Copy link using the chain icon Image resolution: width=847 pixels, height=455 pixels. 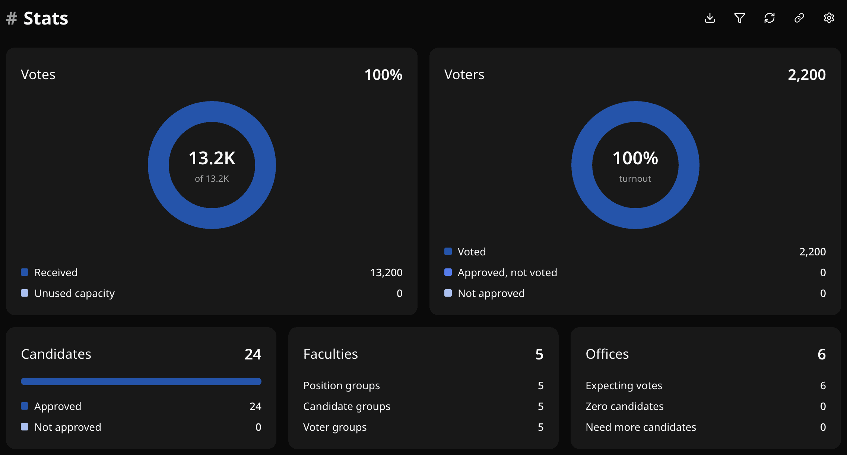coord(799,18)
